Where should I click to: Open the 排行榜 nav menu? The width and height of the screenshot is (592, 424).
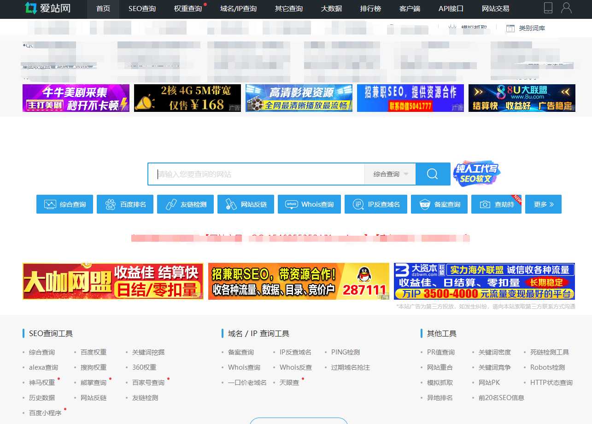370,9
